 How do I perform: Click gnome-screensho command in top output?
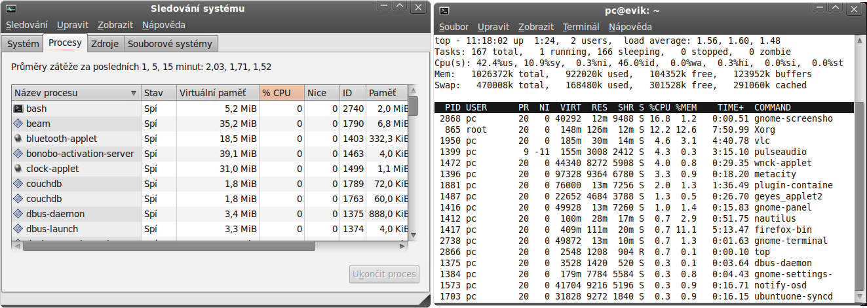[794, 118]
